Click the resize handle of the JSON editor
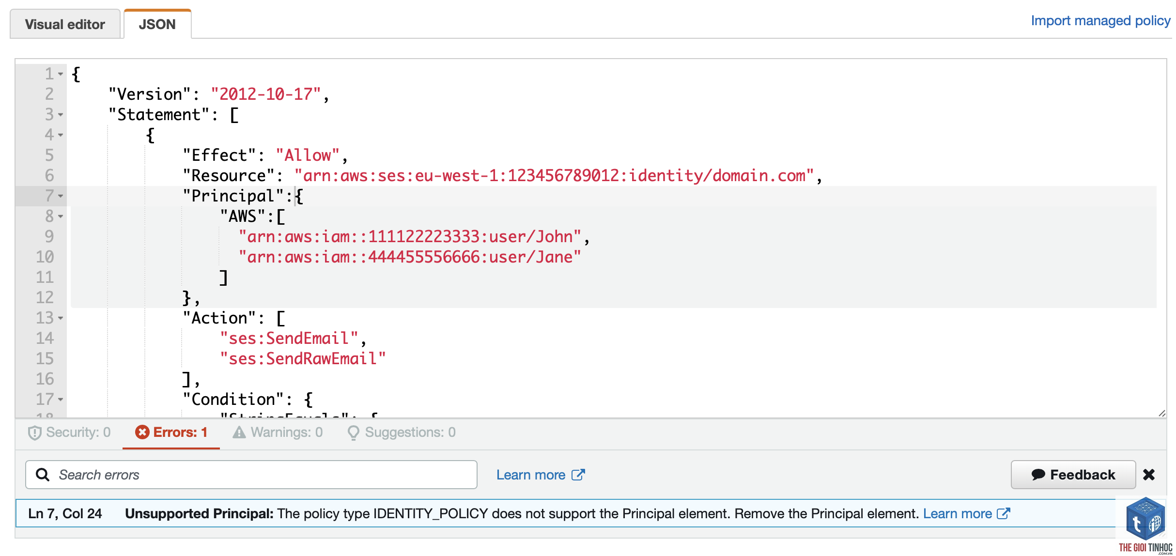 pyautogui.click(x=1161, y=413)
